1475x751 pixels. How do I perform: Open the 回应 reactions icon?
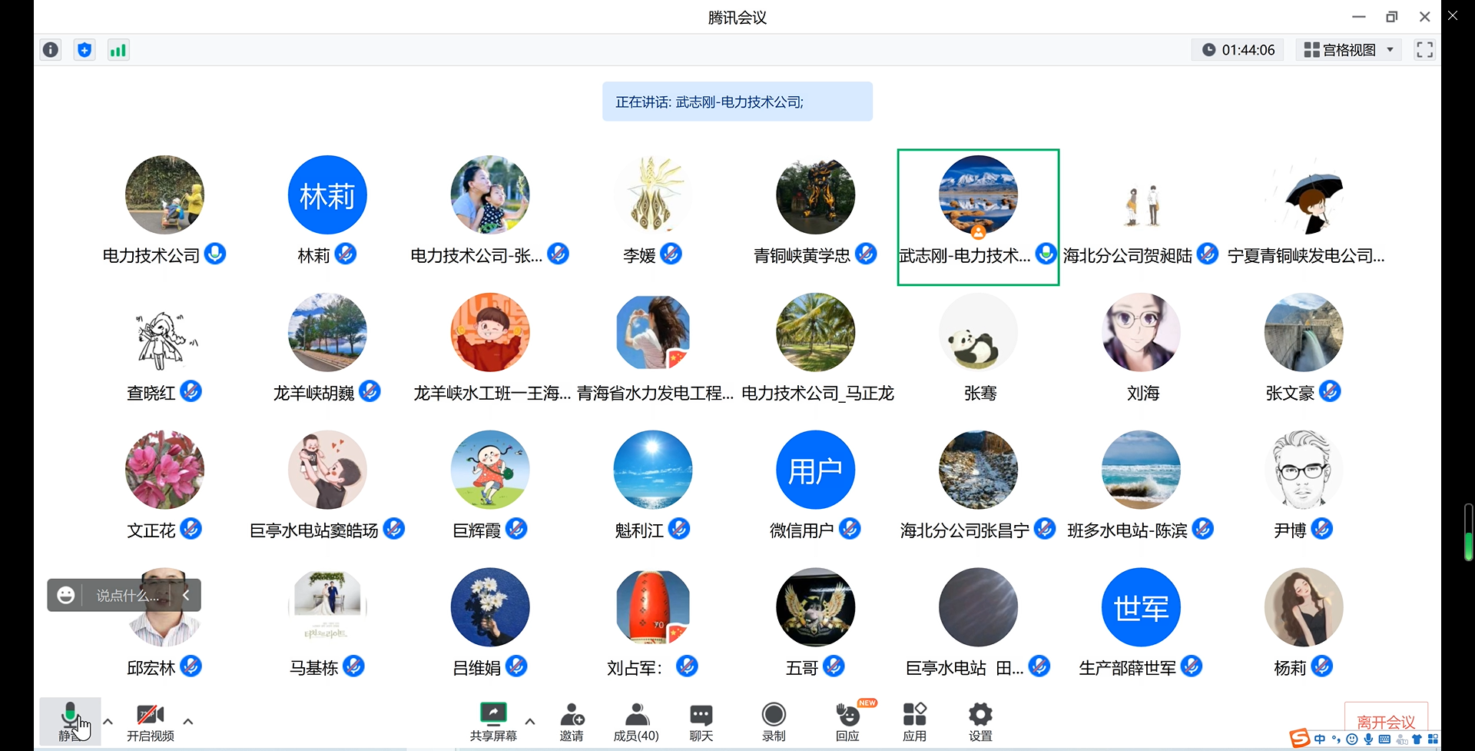pos(848,722)
